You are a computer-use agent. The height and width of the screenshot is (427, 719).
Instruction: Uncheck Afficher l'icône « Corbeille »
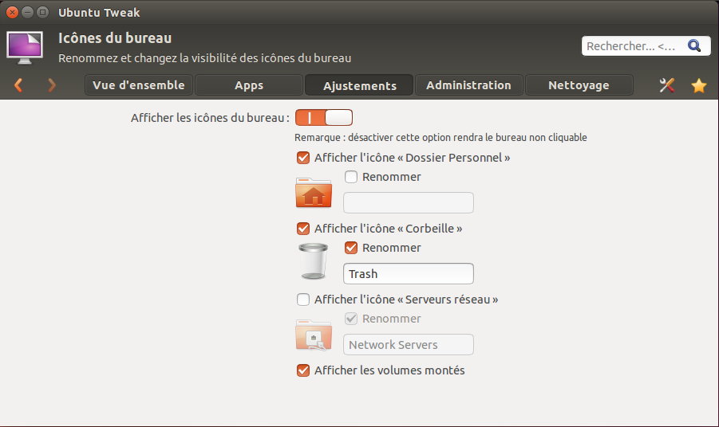(303, 229)
